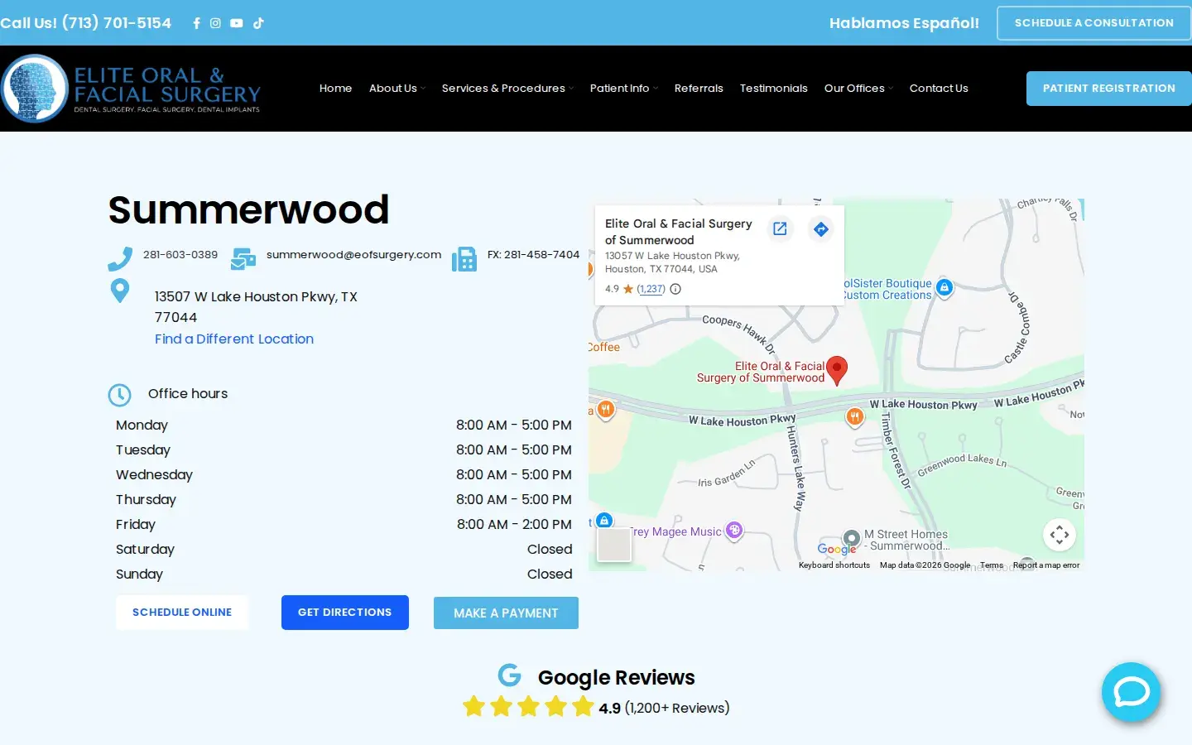Open the map Terms link

click(992, 565)
